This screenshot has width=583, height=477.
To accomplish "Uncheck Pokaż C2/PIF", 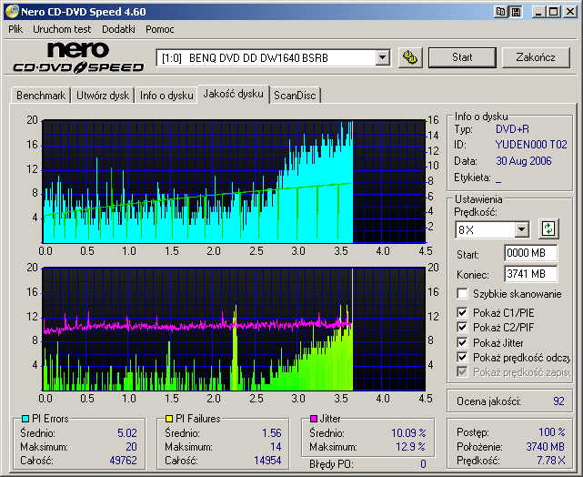I will point(462,328).
